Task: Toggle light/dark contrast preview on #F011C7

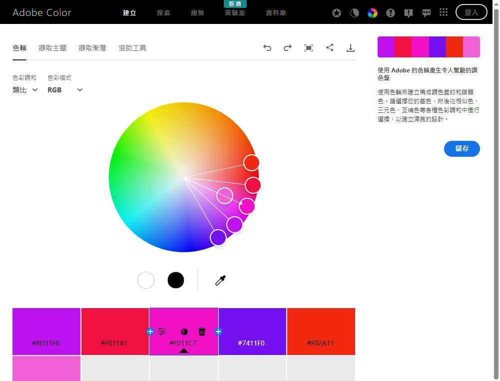Action: tap(184, 331)
